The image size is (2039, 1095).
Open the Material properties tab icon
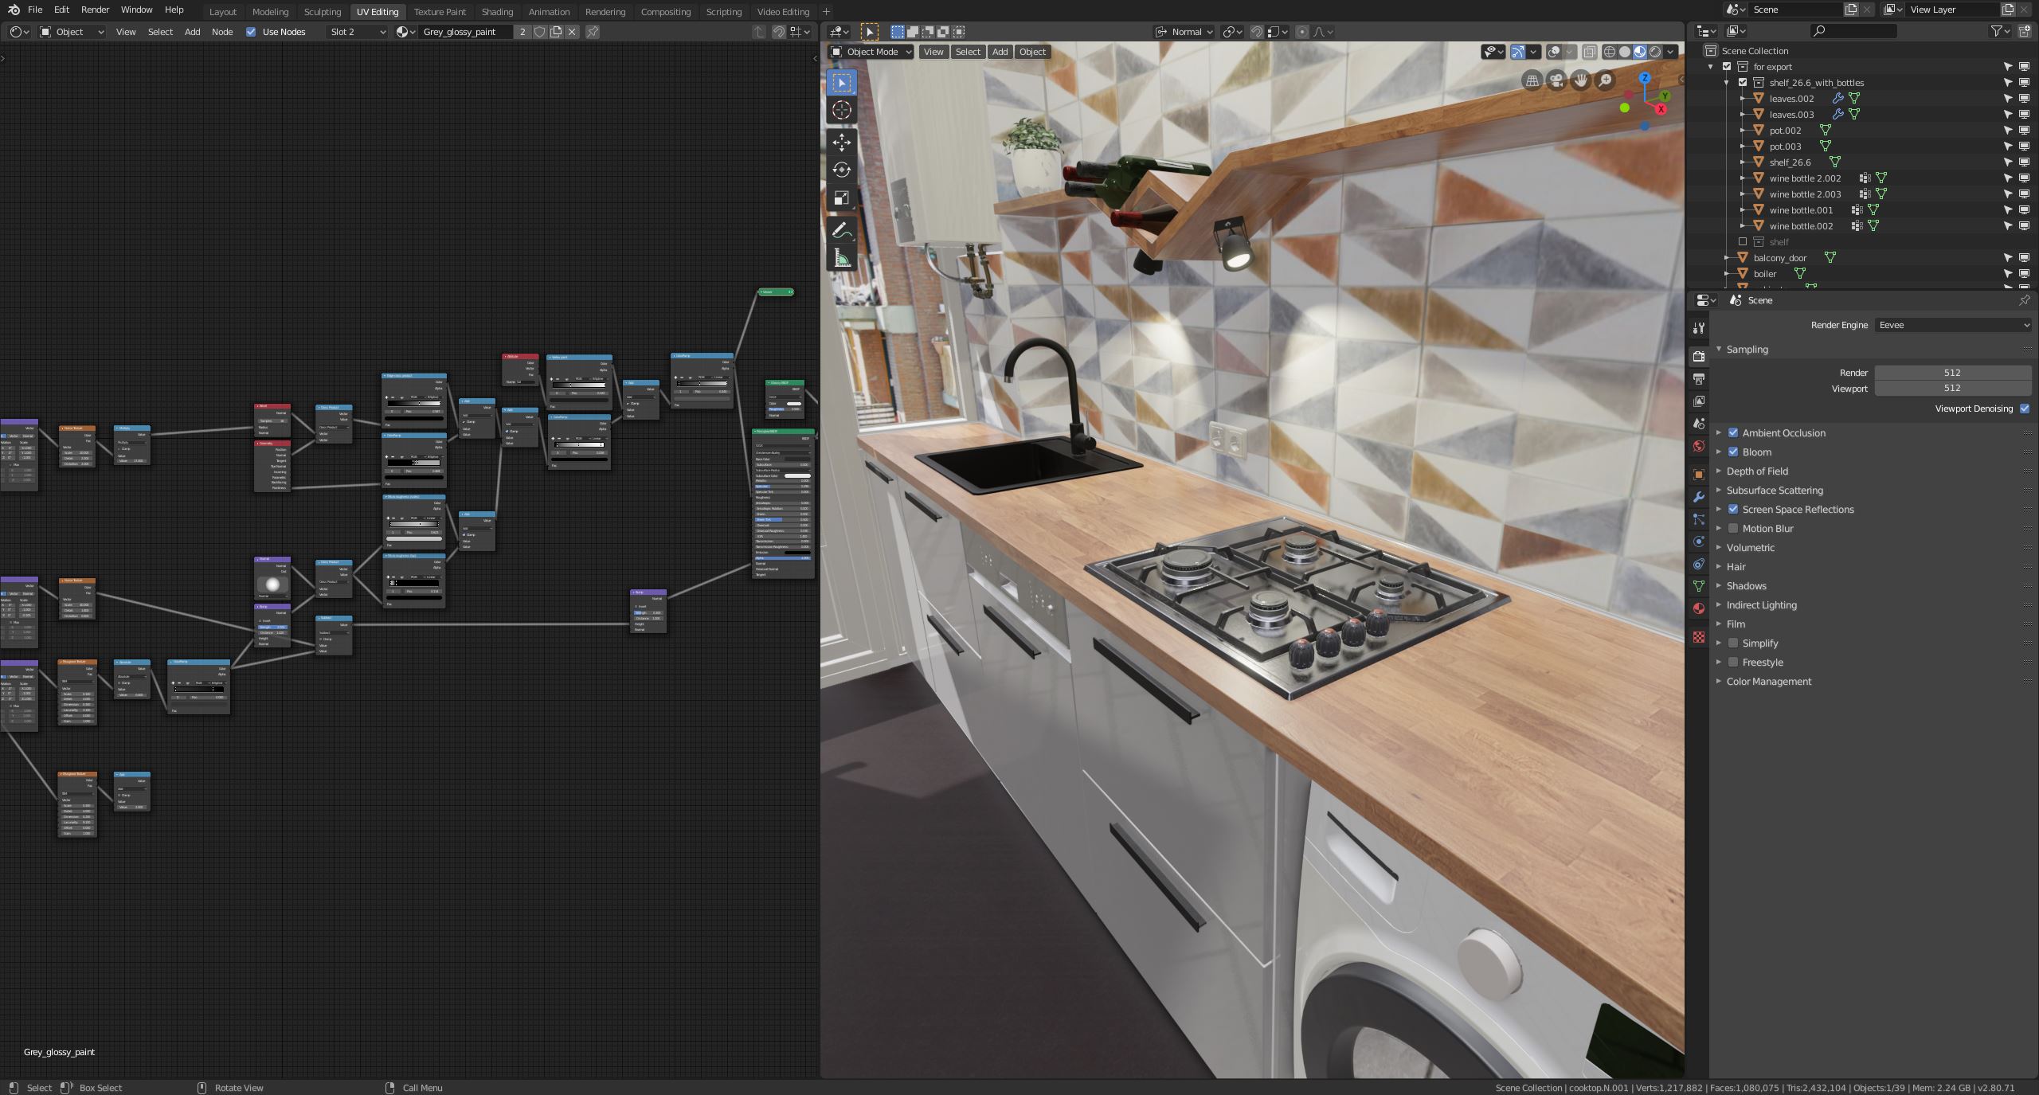click(x=1699, y=608)
